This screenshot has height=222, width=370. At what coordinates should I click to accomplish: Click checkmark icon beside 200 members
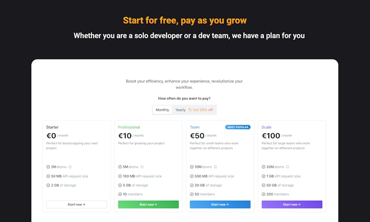[x=263, y=194]
